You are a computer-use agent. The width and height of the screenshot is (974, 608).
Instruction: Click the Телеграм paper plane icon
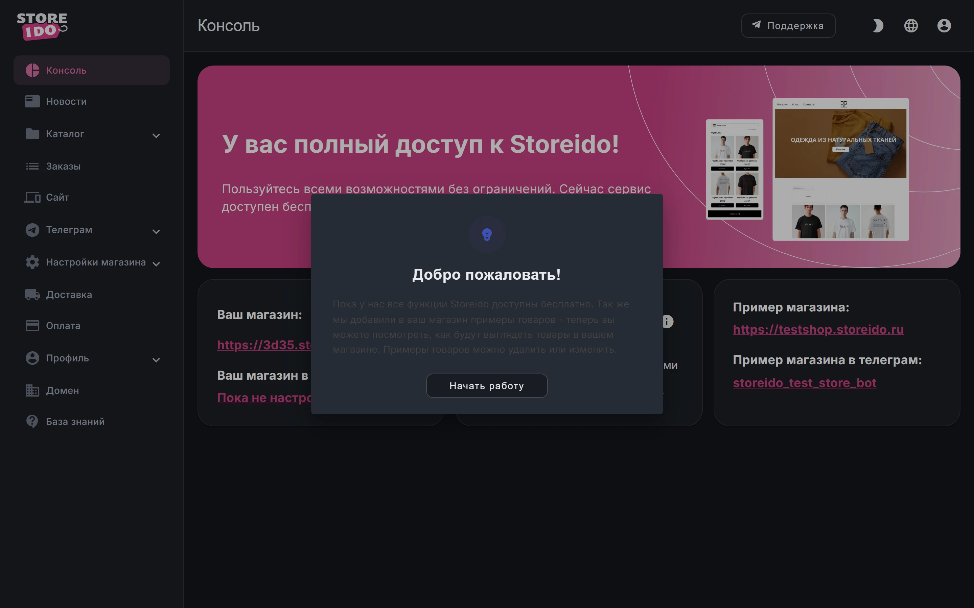click(32, 230)
